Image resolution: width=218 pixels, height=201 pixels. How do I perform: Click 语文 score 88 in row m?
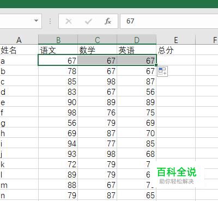click(x=58, y=184)
